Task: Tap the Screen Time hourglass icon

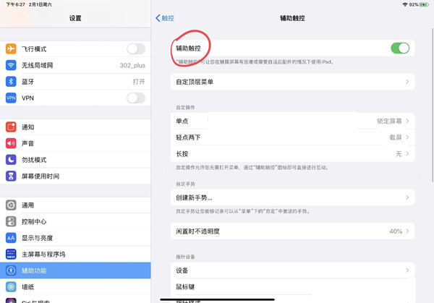Action: click(x=11, y=176)
